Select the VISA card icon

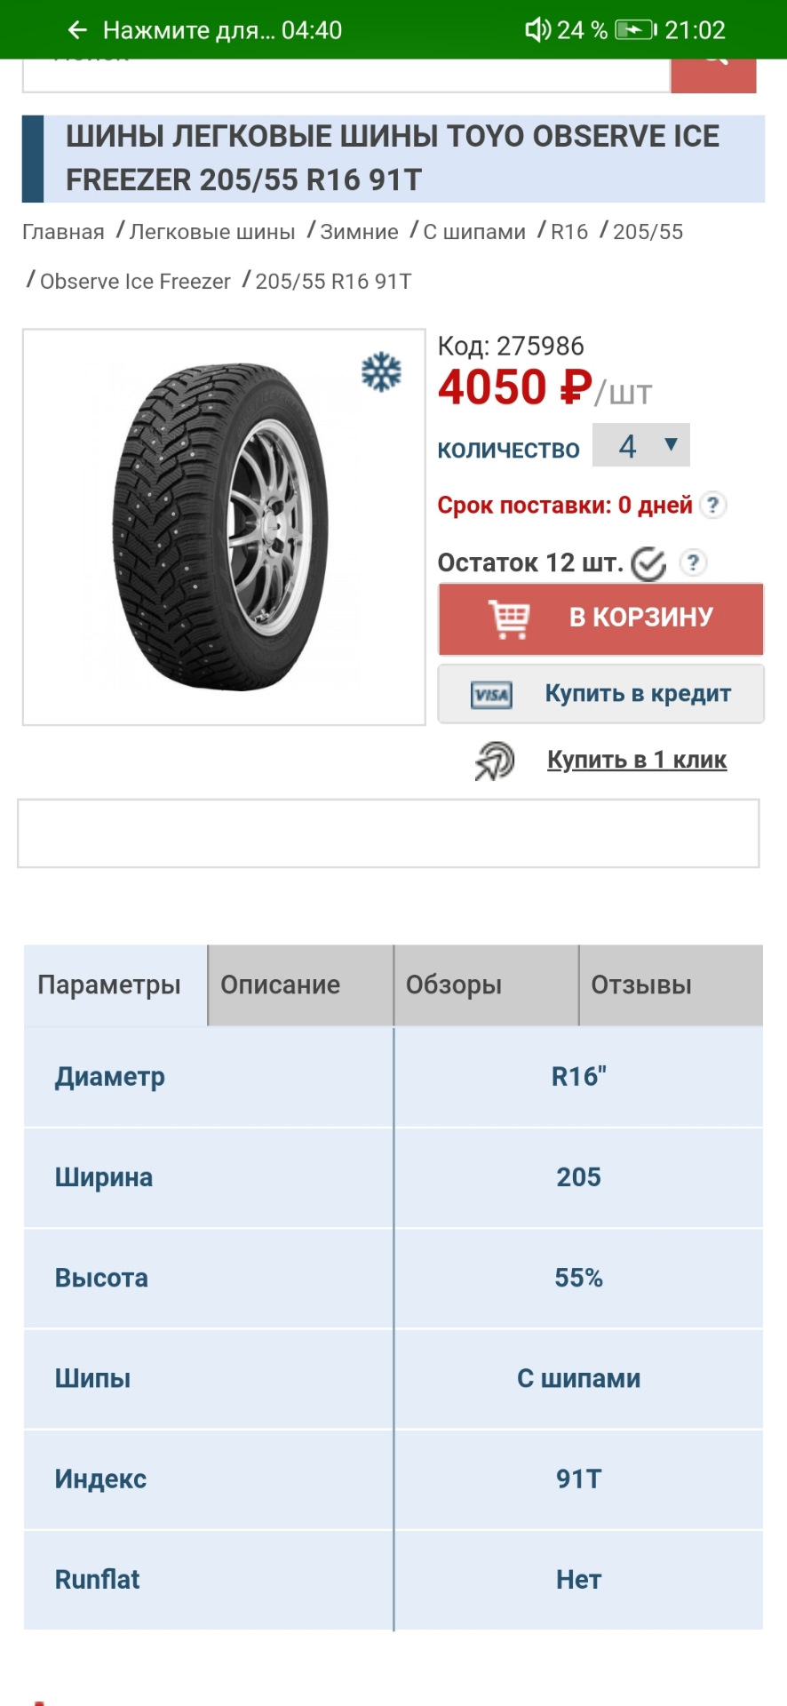[491, 694]
